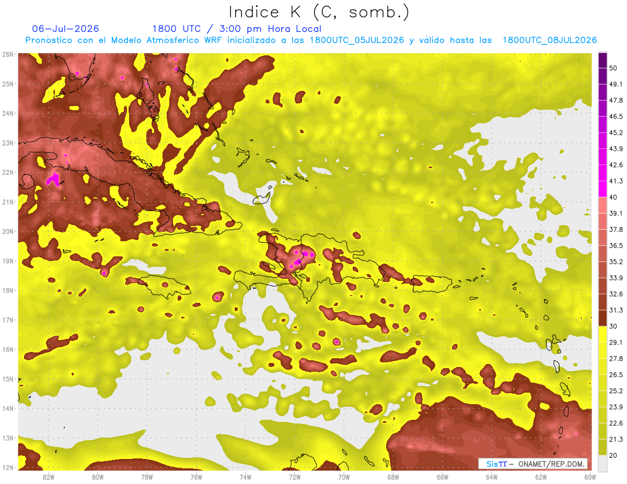Click the 80W longitude label
Viewport: 627px width, 484px height.
tap(98, 477)
